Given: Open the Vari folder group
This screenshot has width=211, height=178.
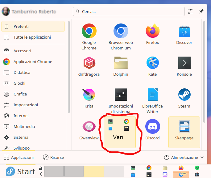Looking at the screenshot, I should tap(120, 133).
